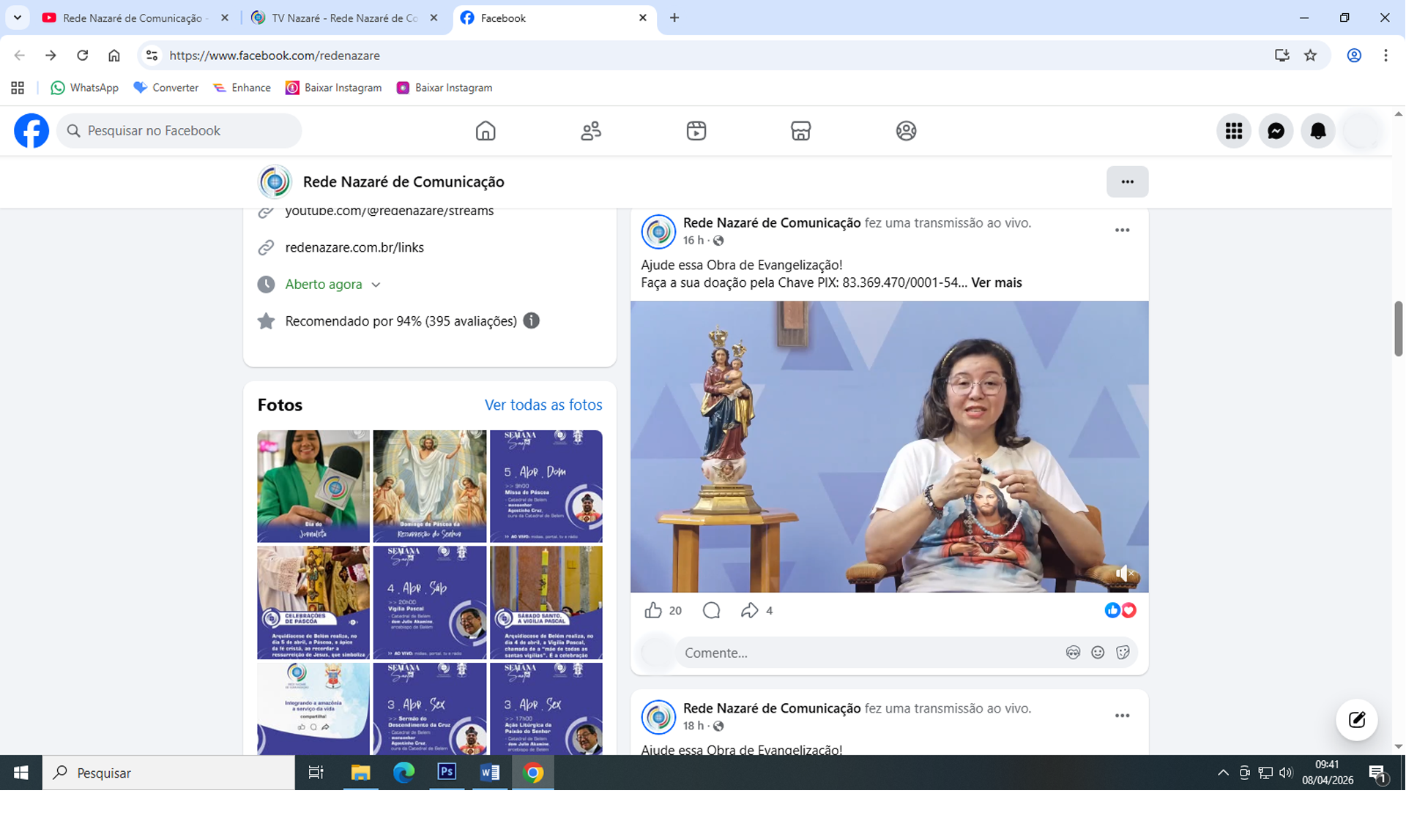Click the floating new message compose icon

coord(1356,720)
